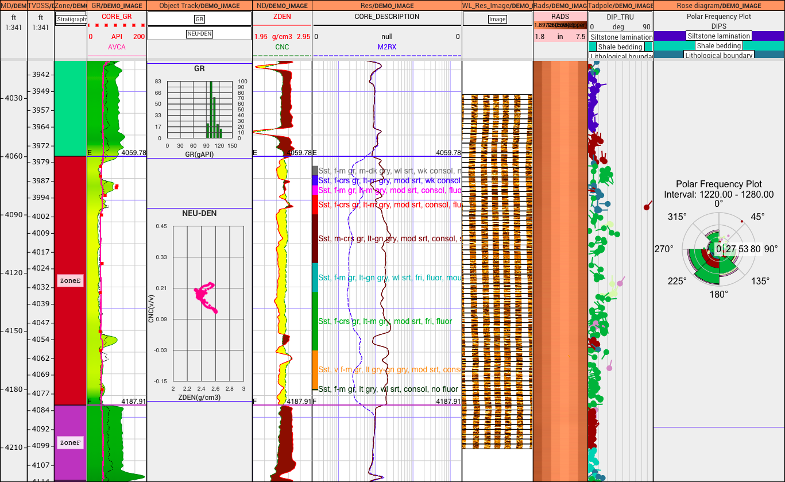Select the CORE_GR curve label
Screen dimensions: 785x482
(117, 17)
